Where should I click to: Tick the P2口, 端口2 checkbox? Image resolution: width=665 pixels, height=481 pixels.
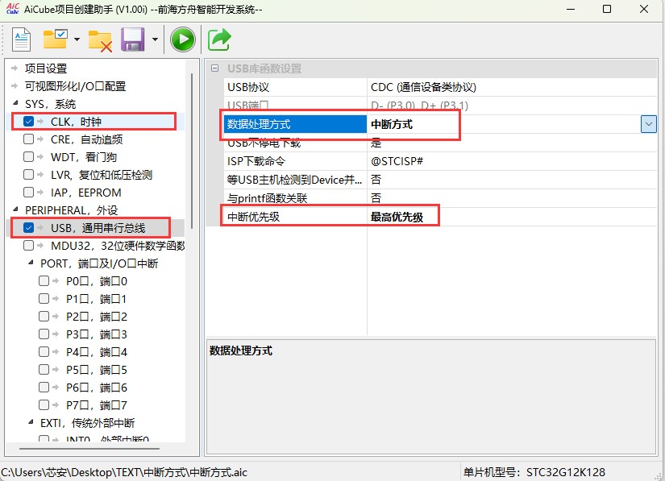(x=44, y=316)
